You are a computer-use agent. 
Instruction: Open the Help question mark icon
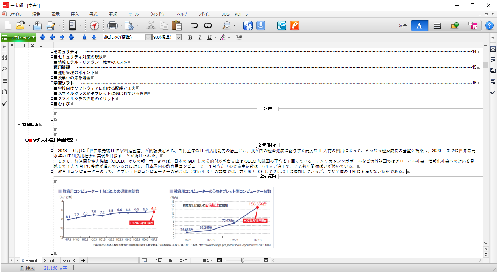489,25
